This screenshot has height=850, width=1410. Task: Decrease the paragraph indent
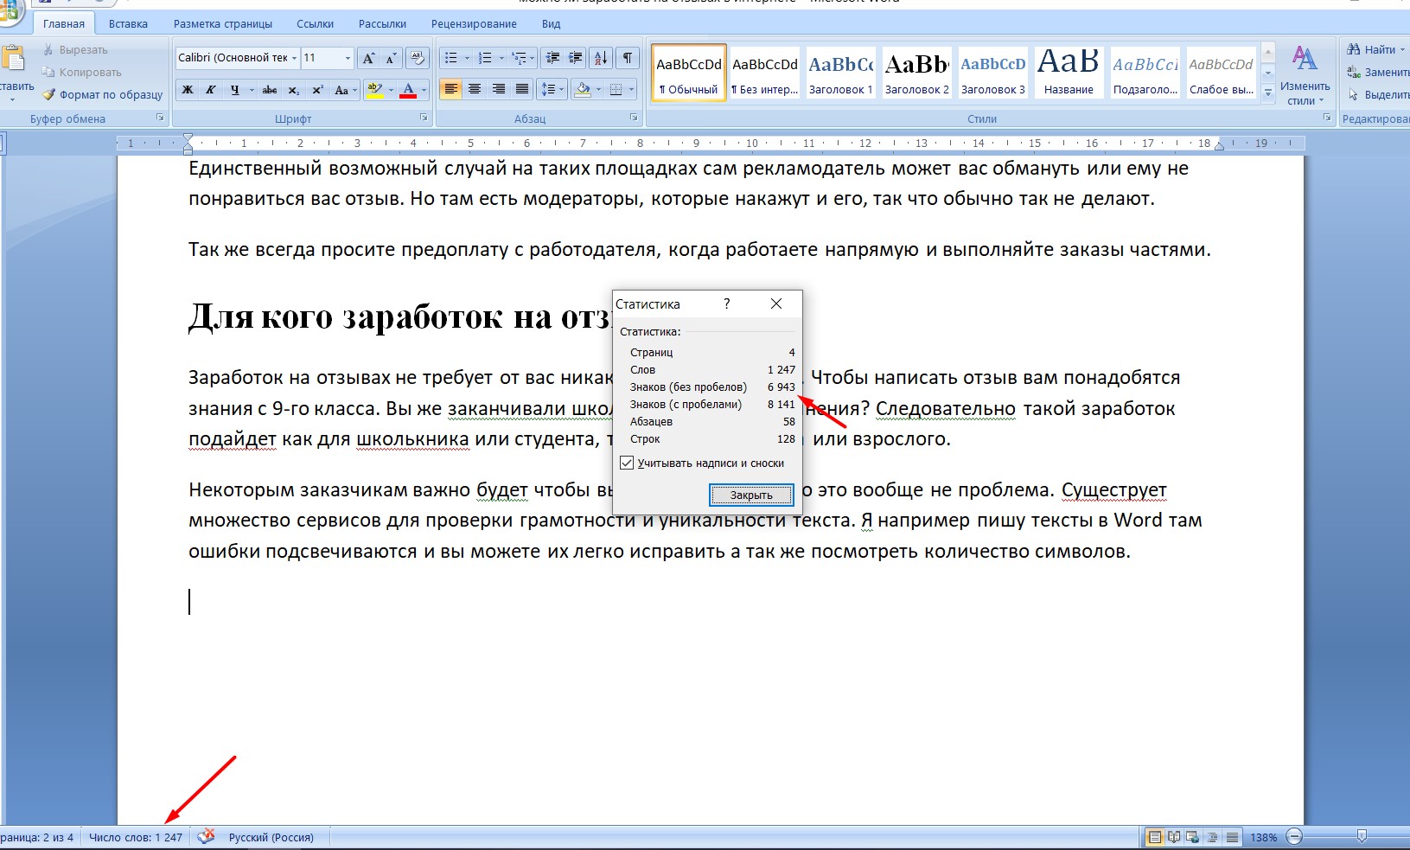pyautogui.click(x=552, y=58)
